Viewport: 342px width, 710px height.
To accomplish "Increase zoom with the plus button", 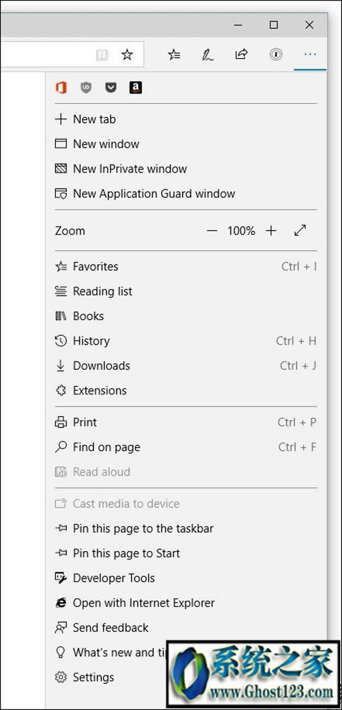I will [271, 231].
